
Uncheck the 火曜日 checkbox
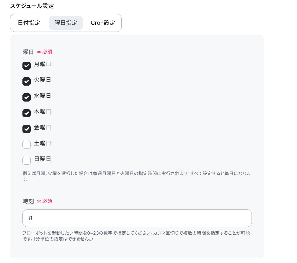[27, 81]
